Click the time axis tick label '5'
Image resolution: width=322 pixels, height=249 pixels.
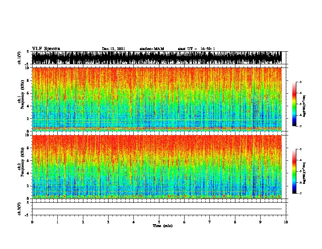[159, 222]
